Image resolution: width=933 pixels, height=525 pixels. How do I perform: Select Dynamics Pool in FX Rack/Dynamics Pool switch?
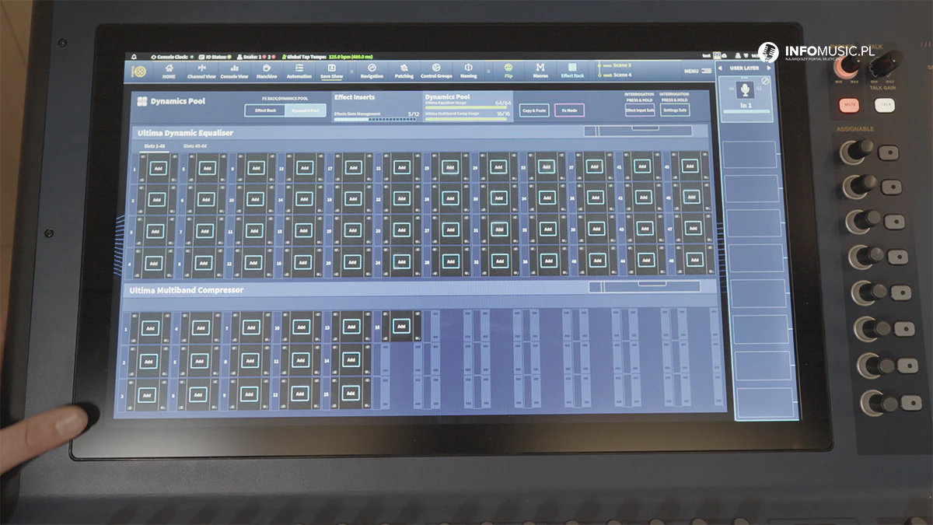(305, 110)
